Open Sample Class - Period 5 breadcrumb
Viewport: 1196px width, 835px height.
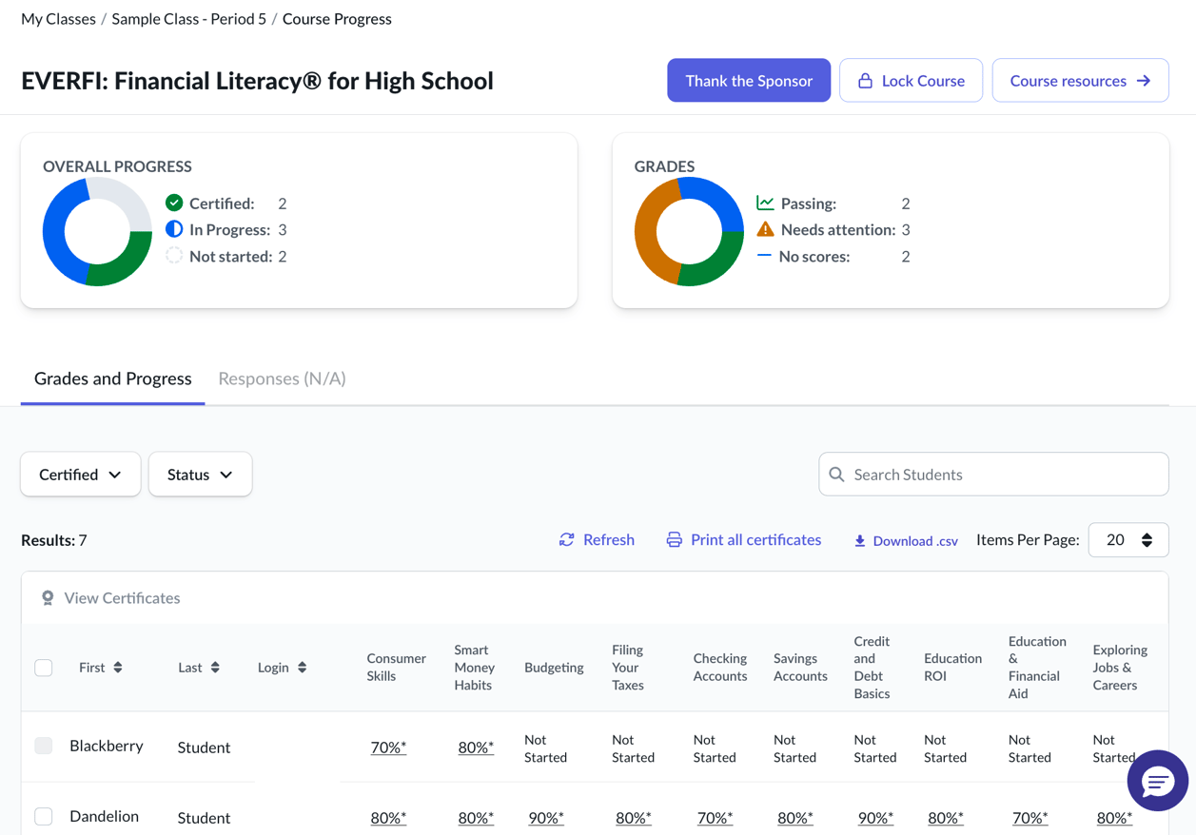click(189, 19)
